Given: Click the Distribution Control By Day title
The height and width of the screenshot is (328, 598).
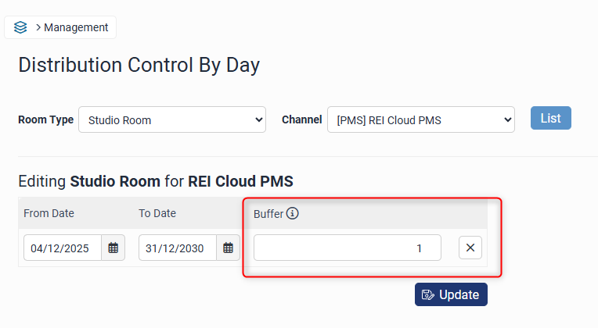Looking at the screenshot, I should [139, 65].
